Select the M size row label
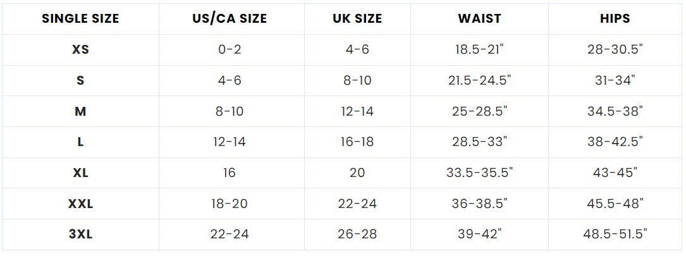The height and width of the screenshot is (258, 686). click(80, 111)
